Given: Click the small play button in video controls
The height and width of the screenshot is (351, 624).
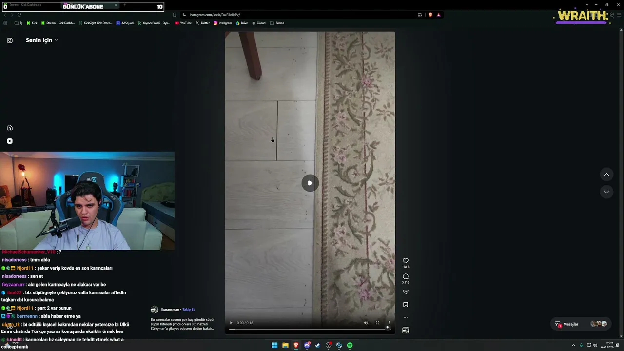Looking at the screenshot, I should click(231, 323).
